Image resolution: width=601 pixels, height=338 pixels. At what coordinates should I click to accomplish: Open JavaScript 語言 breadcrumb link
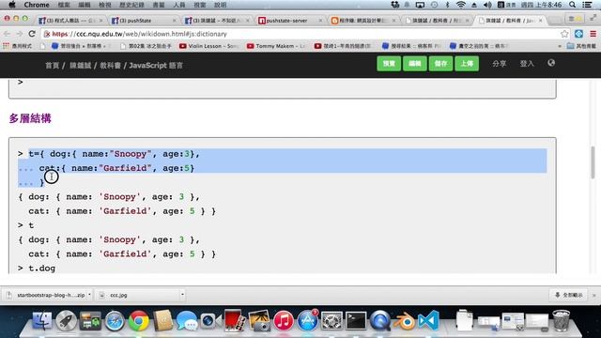[x=156, y=66]
